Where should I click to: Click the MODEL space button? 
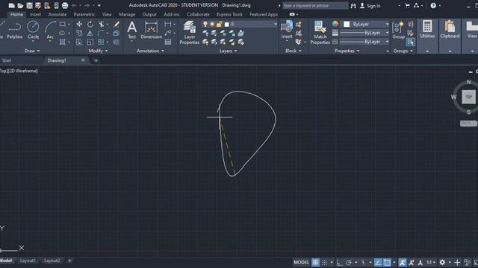click(x=301, y=262)
